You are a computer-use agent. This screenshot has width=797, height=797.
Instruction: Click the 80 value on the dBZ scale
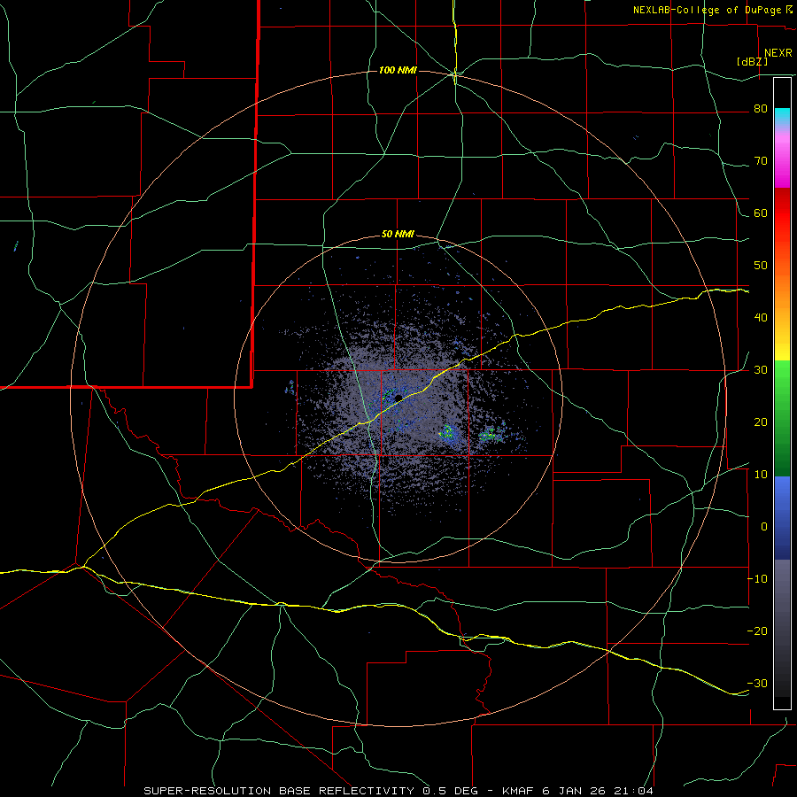(x=761, y=109)
